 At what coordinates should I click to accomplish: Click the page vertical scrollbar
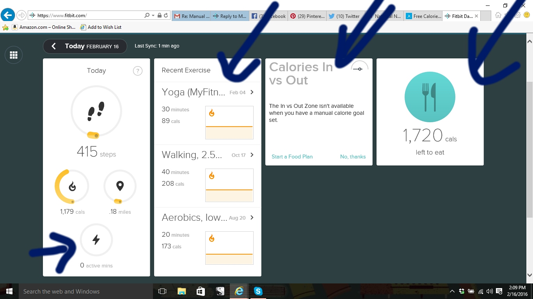529,148
